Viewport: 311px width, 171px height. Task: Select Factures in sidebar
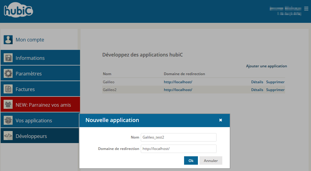40,89
